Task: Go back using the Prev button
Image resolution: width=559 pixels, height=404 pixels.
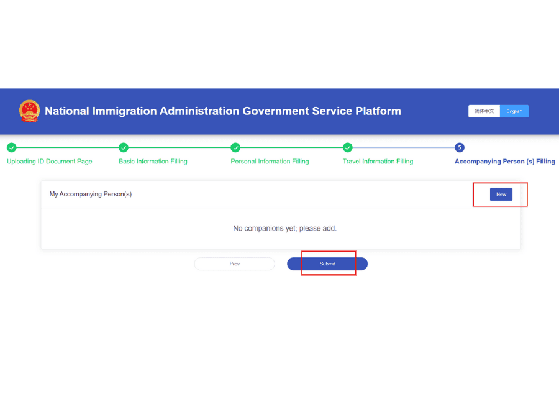Action: pos(234,264)
